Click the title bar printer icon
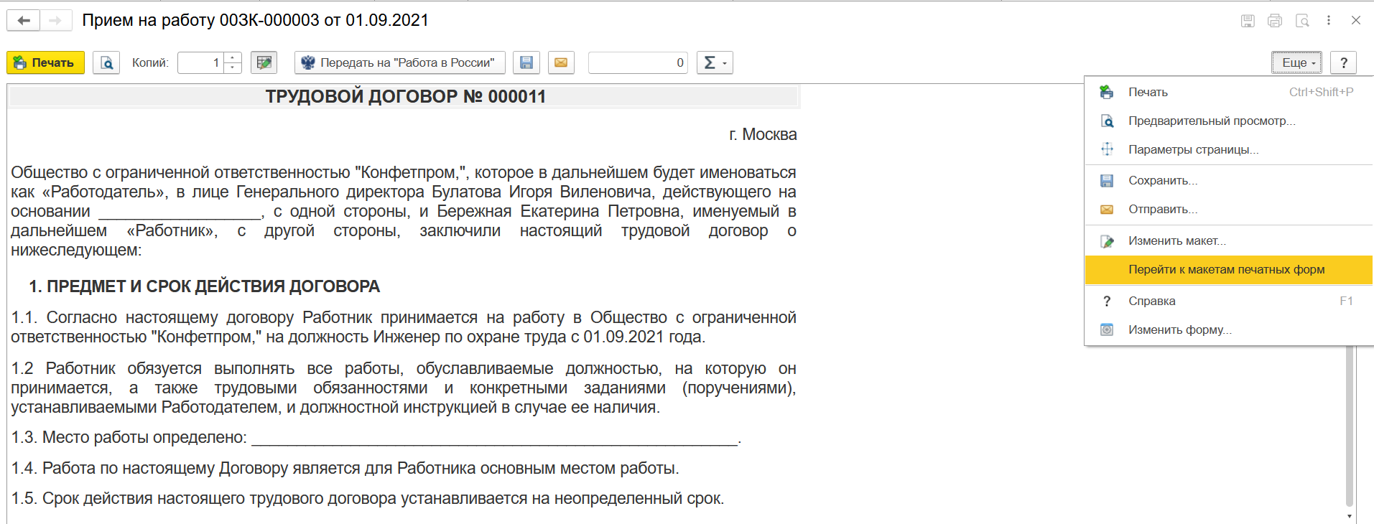Screen dimensions: 1374x524 click(x=1275, y=21)
